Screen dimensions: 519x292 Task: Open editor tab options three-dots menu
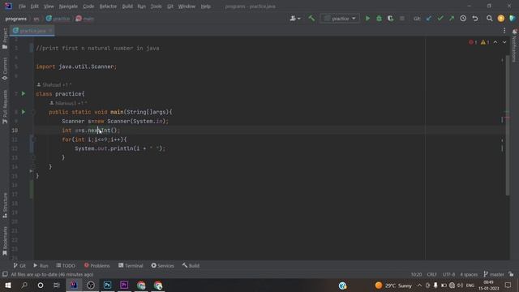pyautogui.click(x=504, y=31)
